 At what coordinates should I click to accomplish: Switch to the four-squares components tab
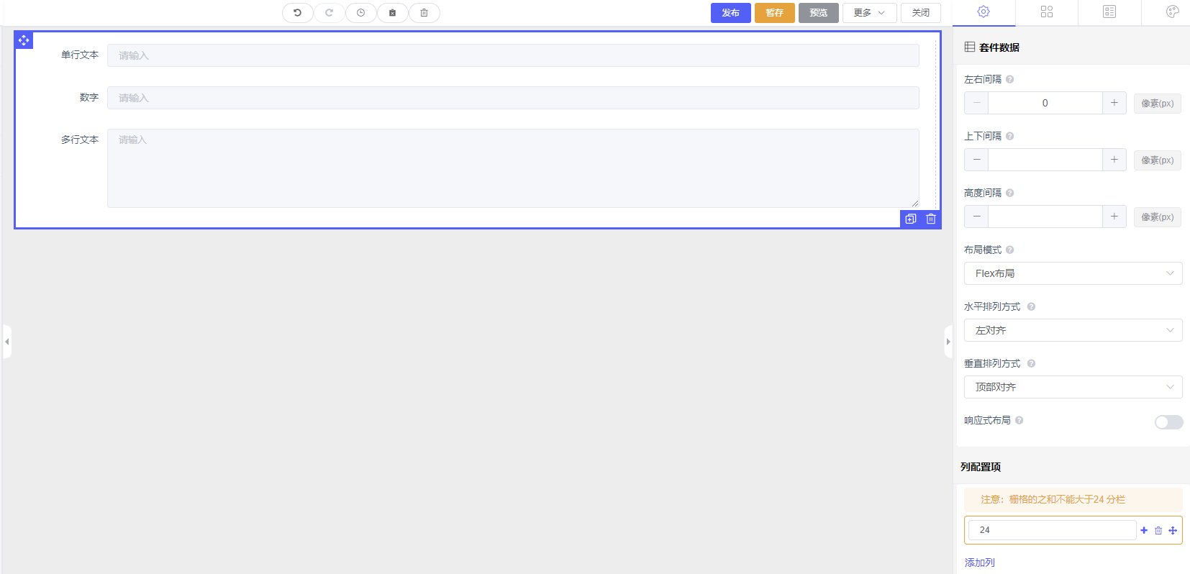pyautogui.click(x=1046, y=12)
